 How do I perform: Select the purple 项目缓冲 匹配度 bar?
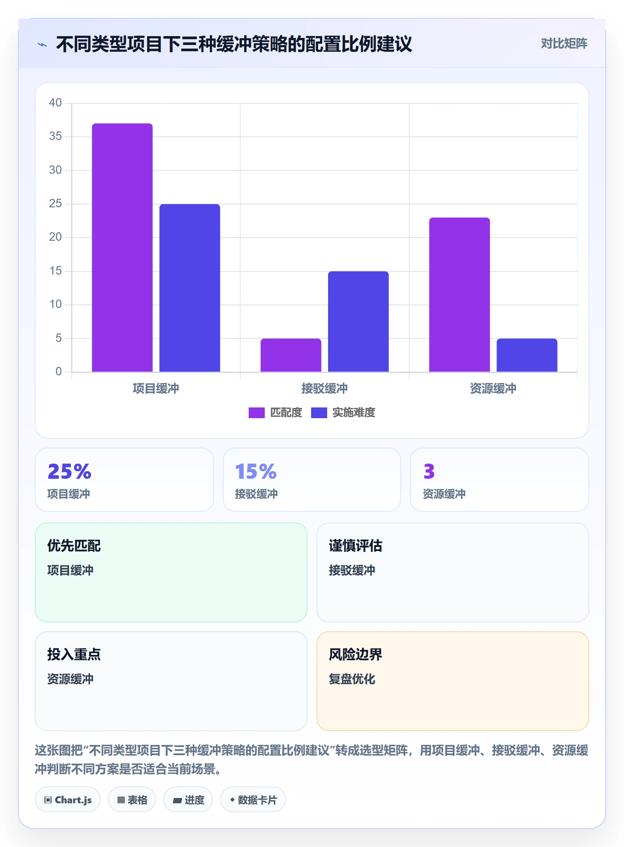[122, 247]
